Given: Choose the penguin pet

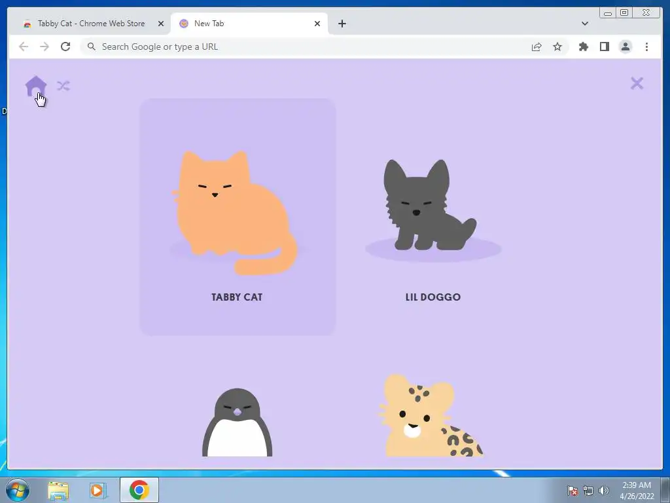Looking at the screenshot, I should point(237,422).
